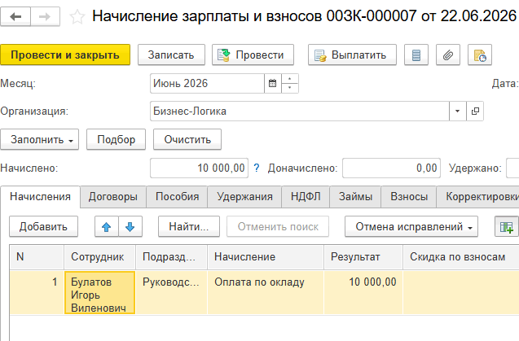Clear the table with the Очистить button
The height and width of the screenshot is (341, 519).
187,140
